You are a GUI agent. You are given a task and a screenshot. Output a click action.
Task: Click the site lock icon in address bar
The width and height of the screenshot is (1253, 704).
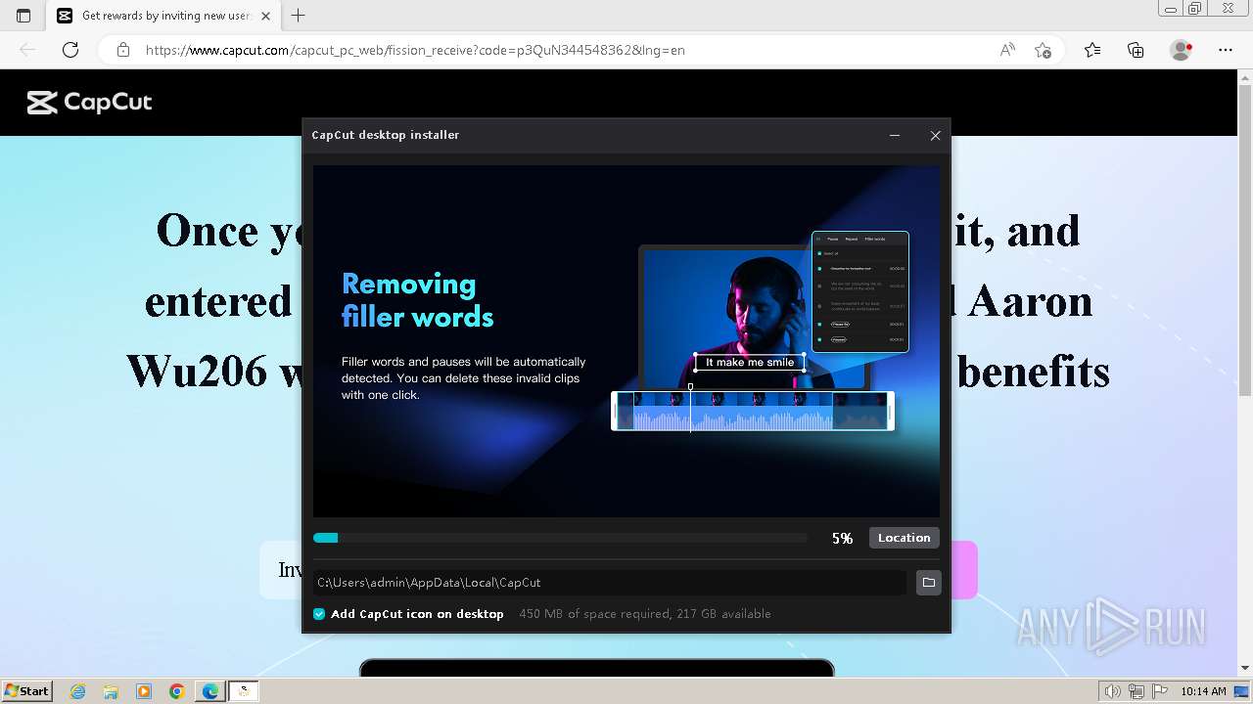[x=122, y=50]
